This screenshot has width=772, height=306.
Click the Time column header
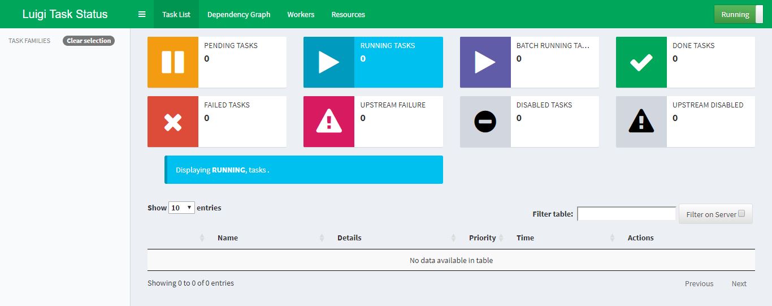click(x=525, y=238)
